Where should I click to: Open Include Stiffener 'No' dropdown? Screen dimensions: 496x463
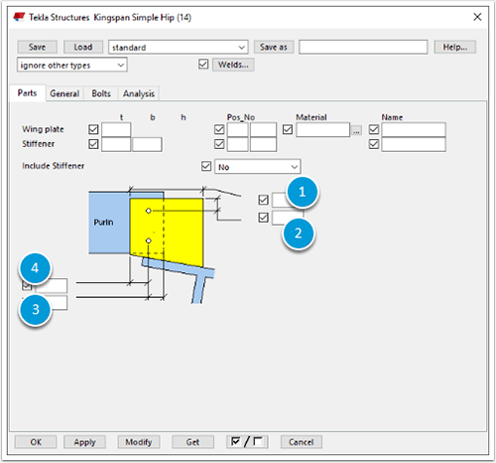point(258,167)
